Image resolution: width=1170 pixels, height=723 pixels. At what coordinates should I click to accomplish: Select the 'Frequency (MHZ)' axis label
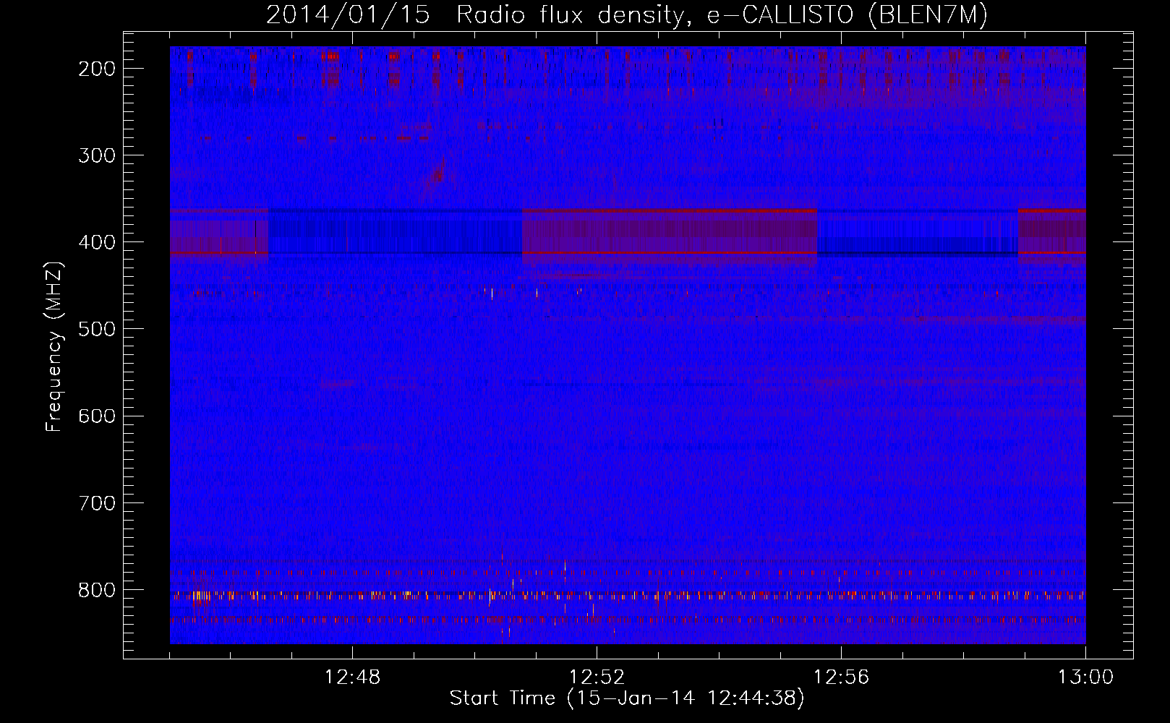(54, 347)
